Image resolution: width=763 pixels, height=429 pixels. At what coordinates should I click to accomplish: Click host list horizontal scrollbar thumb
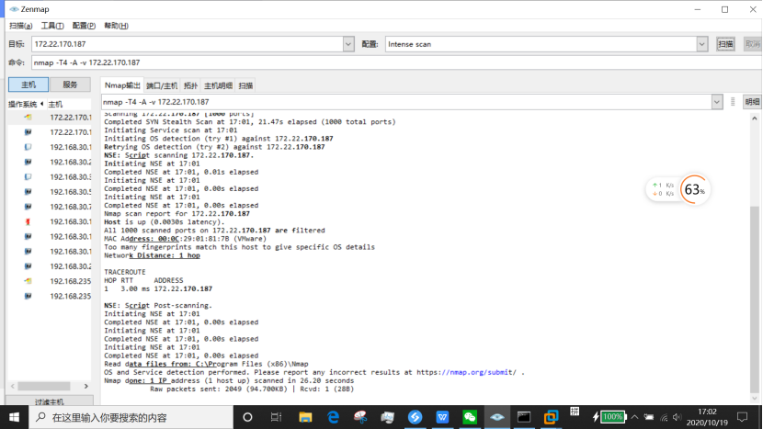pos(44,386)
